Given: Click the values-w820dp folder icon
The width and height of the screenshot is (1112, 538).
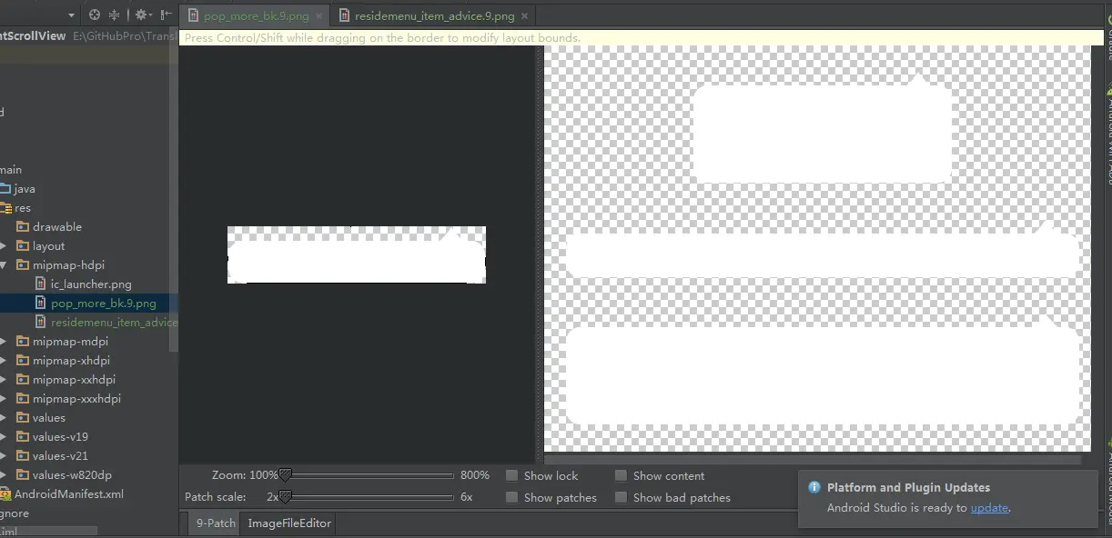Looking at the screenshot, I should click(23, 475).
